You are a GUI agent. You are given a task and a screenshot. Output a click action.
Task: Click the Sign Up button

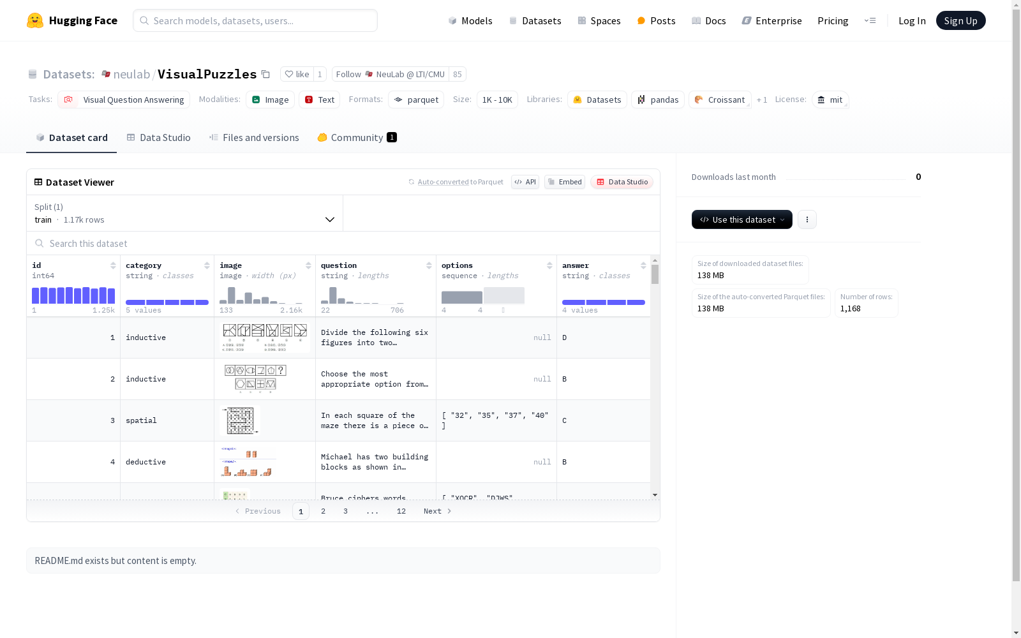pos(960,20)
